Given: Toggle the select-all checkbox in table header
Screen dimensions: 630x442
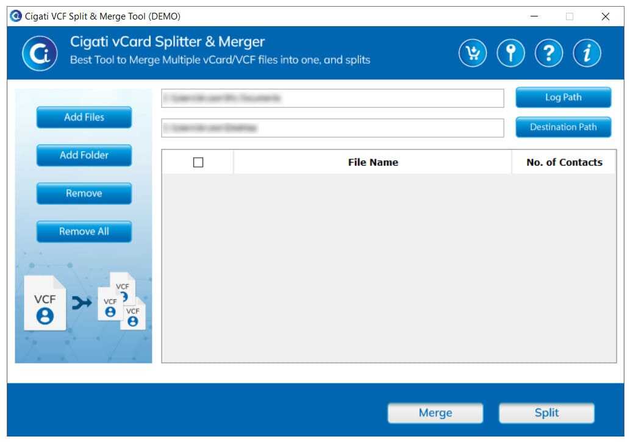Looking at the screenshot, I should (198, 162).
